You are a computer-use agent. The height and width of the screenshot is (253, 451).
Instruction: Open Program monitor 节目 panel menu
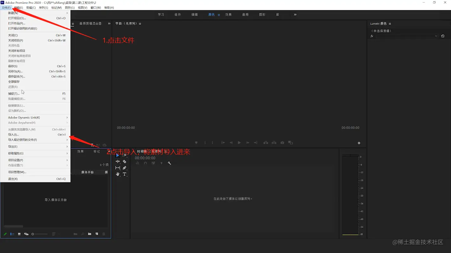140,24
